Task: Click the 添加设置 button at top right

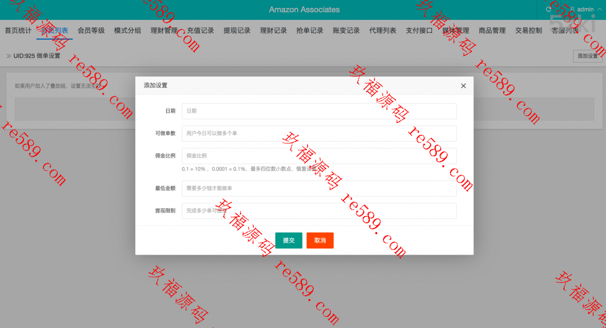Action: (587, 56)
